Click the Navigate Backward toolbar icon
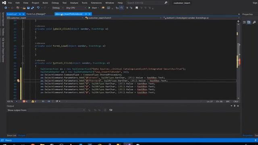Image resolution: width=258 pixels, height=145 pixels. [x=6, y=8]
